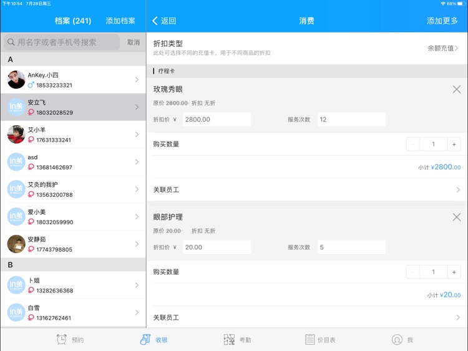Increase 眼部护理 purchase quantity

454,272
